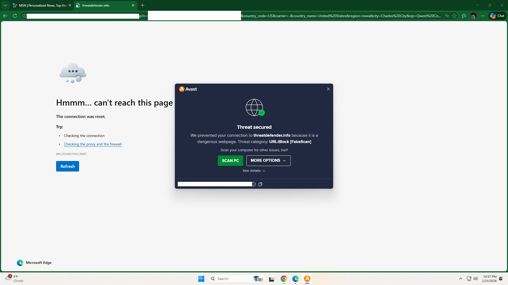
Task: Add this page to favorites star
Action: [454, 16]
